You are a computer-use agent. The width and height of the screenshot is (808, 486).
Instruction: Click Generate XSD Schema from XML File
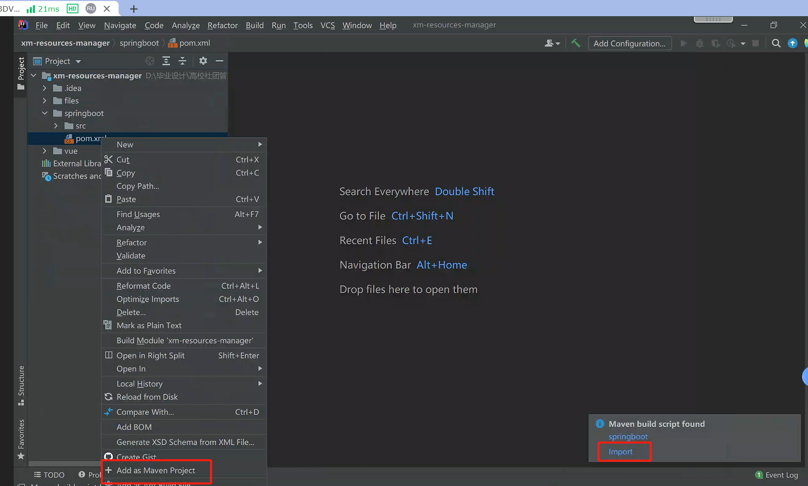[184, 442]
